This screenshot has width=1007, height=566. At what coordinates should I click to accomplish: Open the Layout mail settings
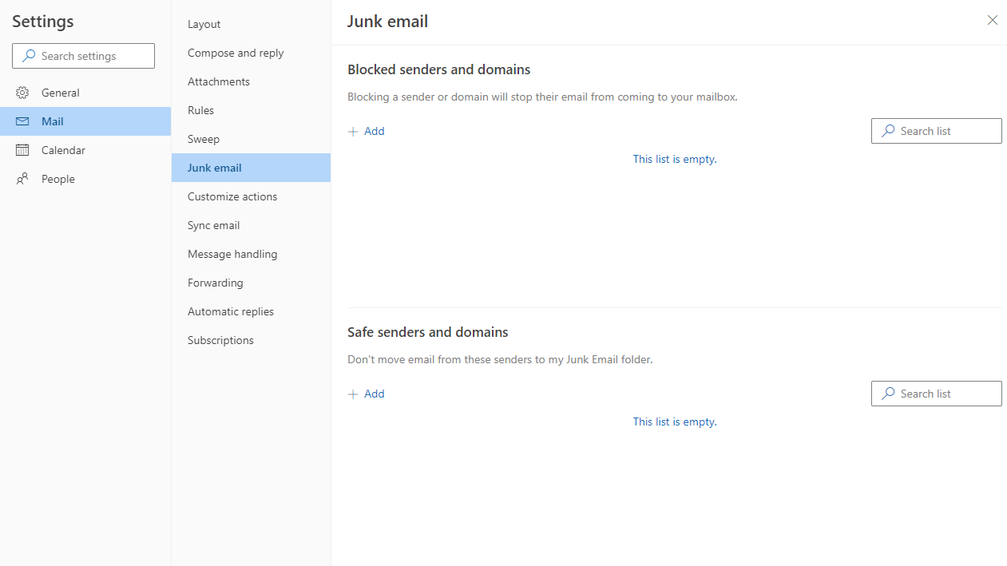[x=251, y=24]
